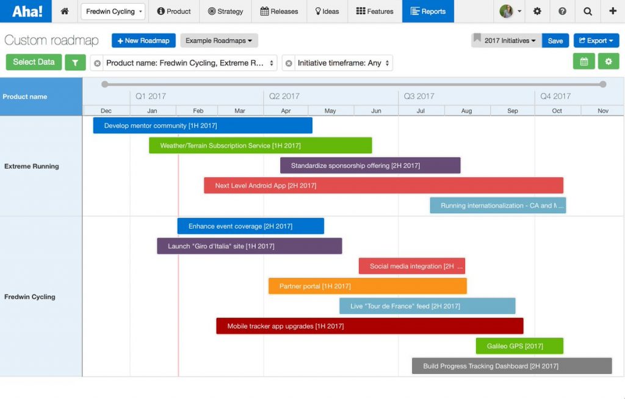Remove the Product name filter
The image size is (625, 399).
[x=97, y=63]
